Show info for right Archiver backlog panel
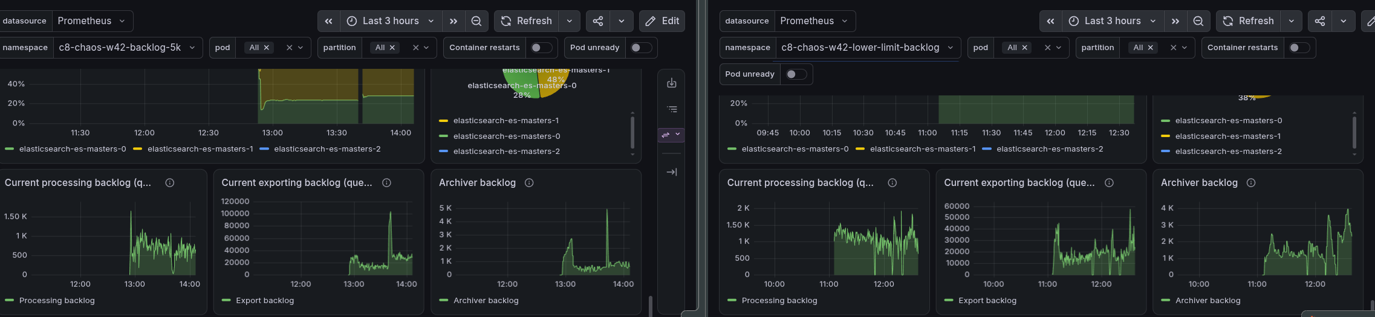The width and height of the screenshot is (1375, 317). pyautogui.click(x=1251, y=183)
